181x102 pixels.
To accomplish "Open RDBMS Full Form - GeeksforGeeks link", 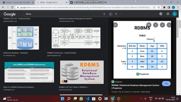I will pos(17,18).
